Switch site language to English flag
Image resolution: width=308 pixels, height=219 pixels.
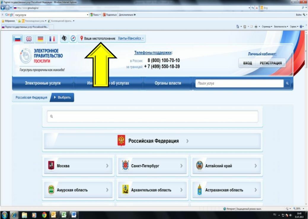29,39
